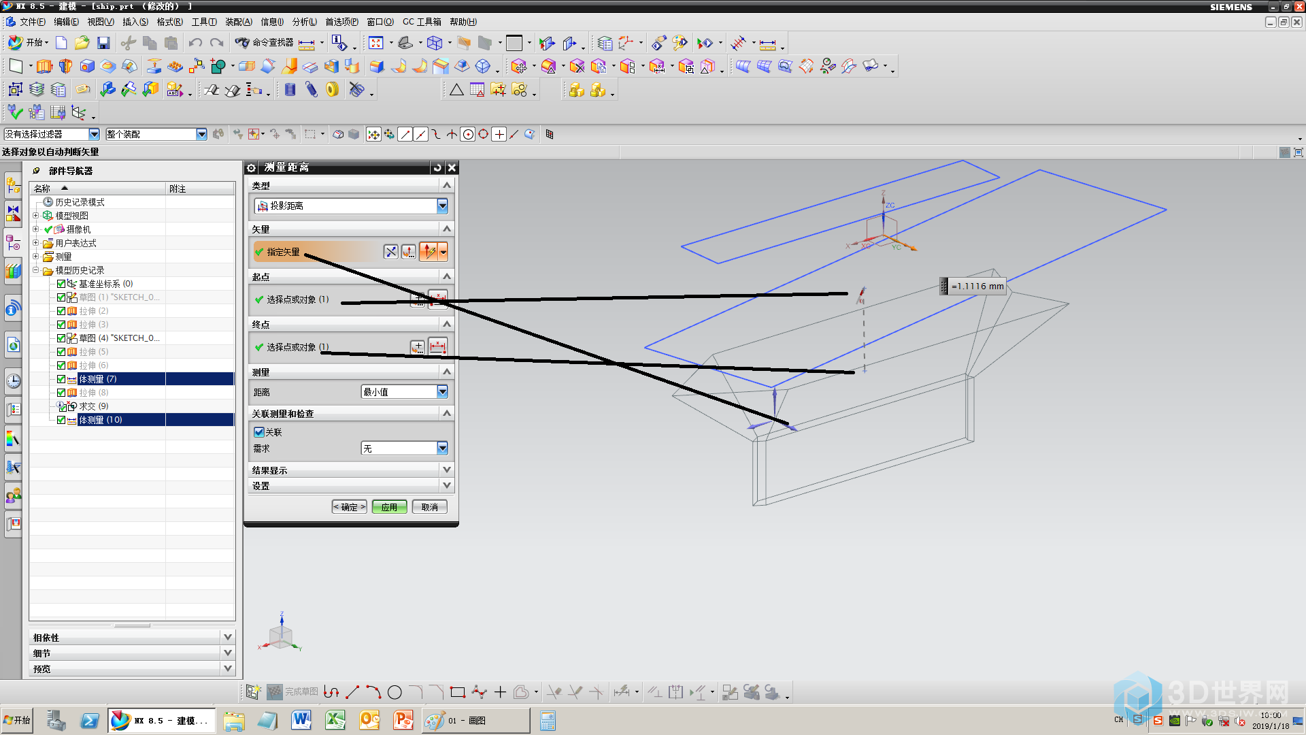Expand the 设置 section
1306x735 pixels.
point(351,486)
